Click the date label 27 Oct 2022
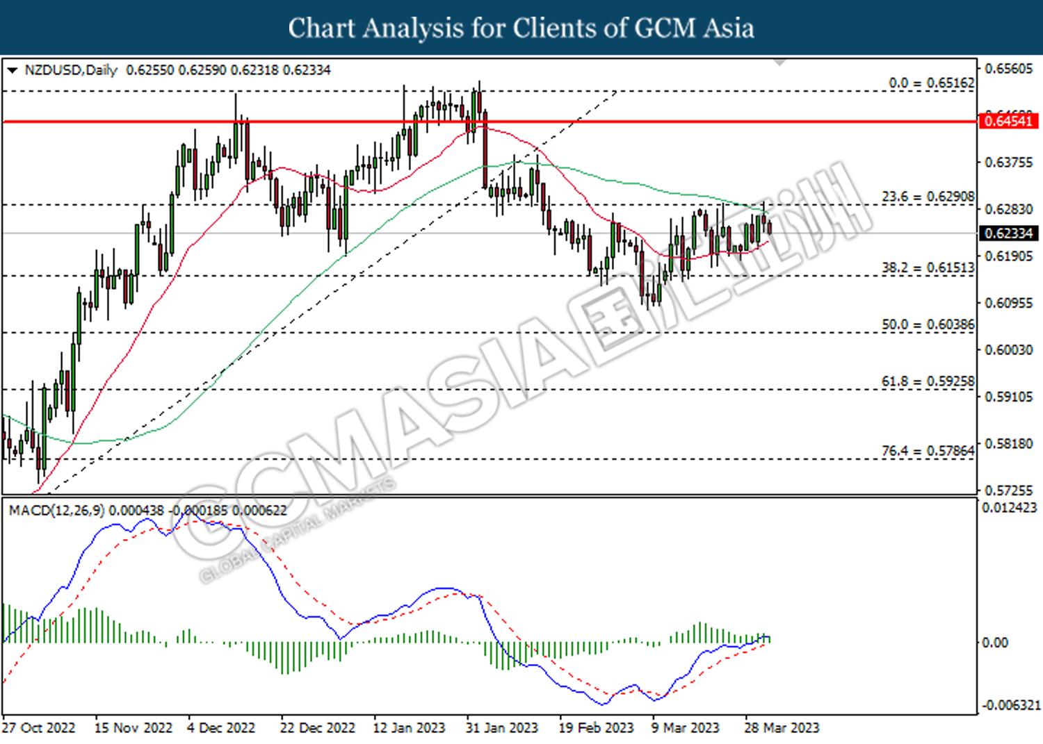Screen dimensions: 1043x744 click(x=39, y=728)
